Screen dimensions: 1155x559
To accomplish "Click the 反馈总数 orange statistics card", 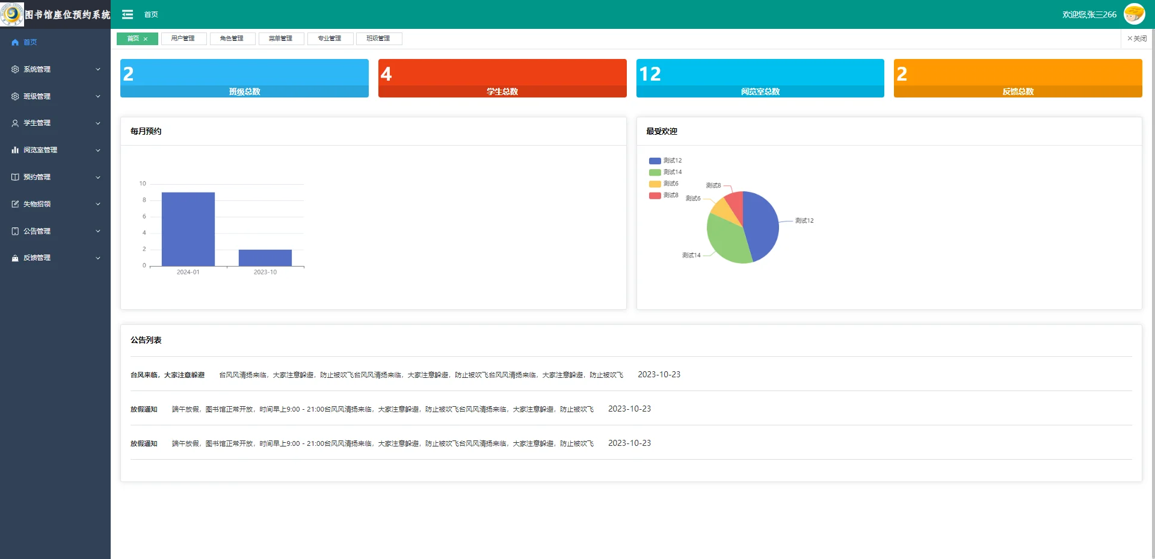I will pos(1018,78).
